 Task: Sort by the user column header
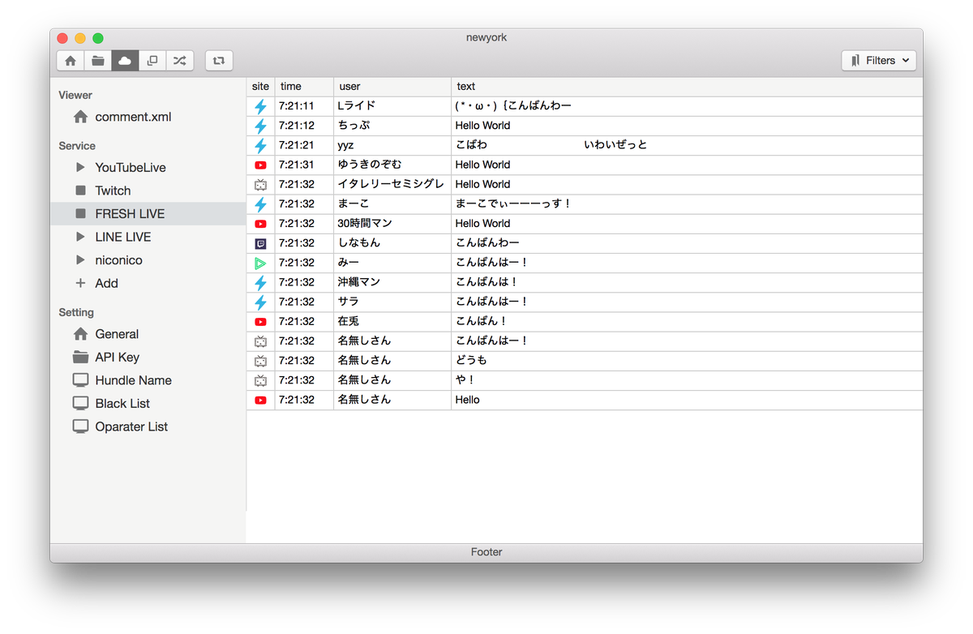[x=392, y=87]
